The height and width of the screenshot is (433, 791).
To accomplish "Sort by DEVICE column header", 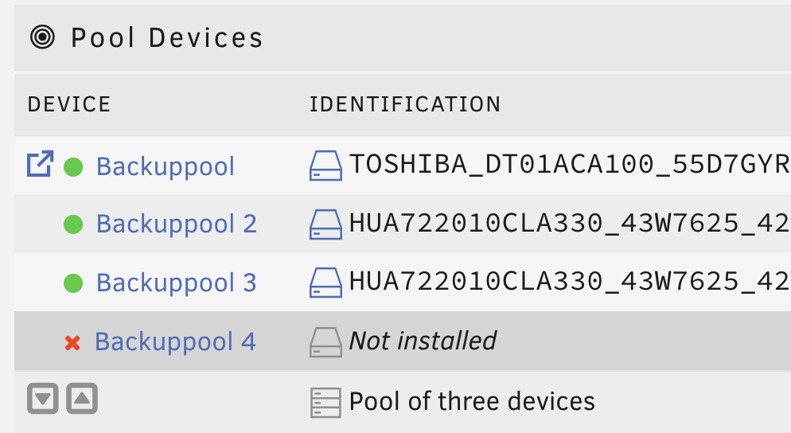I will (x=69, y=104).
